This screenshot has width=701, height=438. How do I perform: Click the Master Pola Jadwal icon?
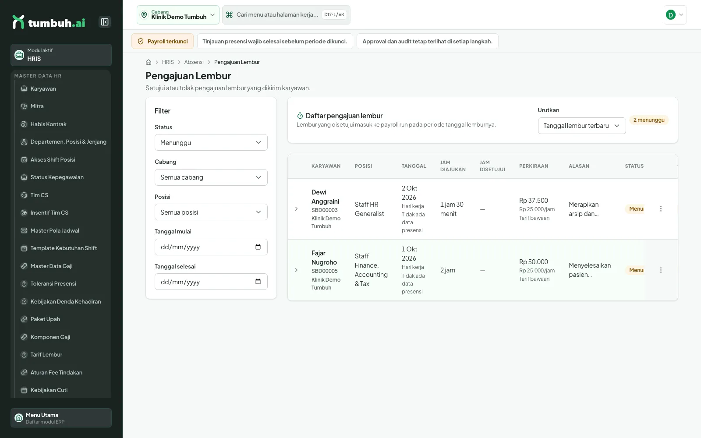point(24,230)
